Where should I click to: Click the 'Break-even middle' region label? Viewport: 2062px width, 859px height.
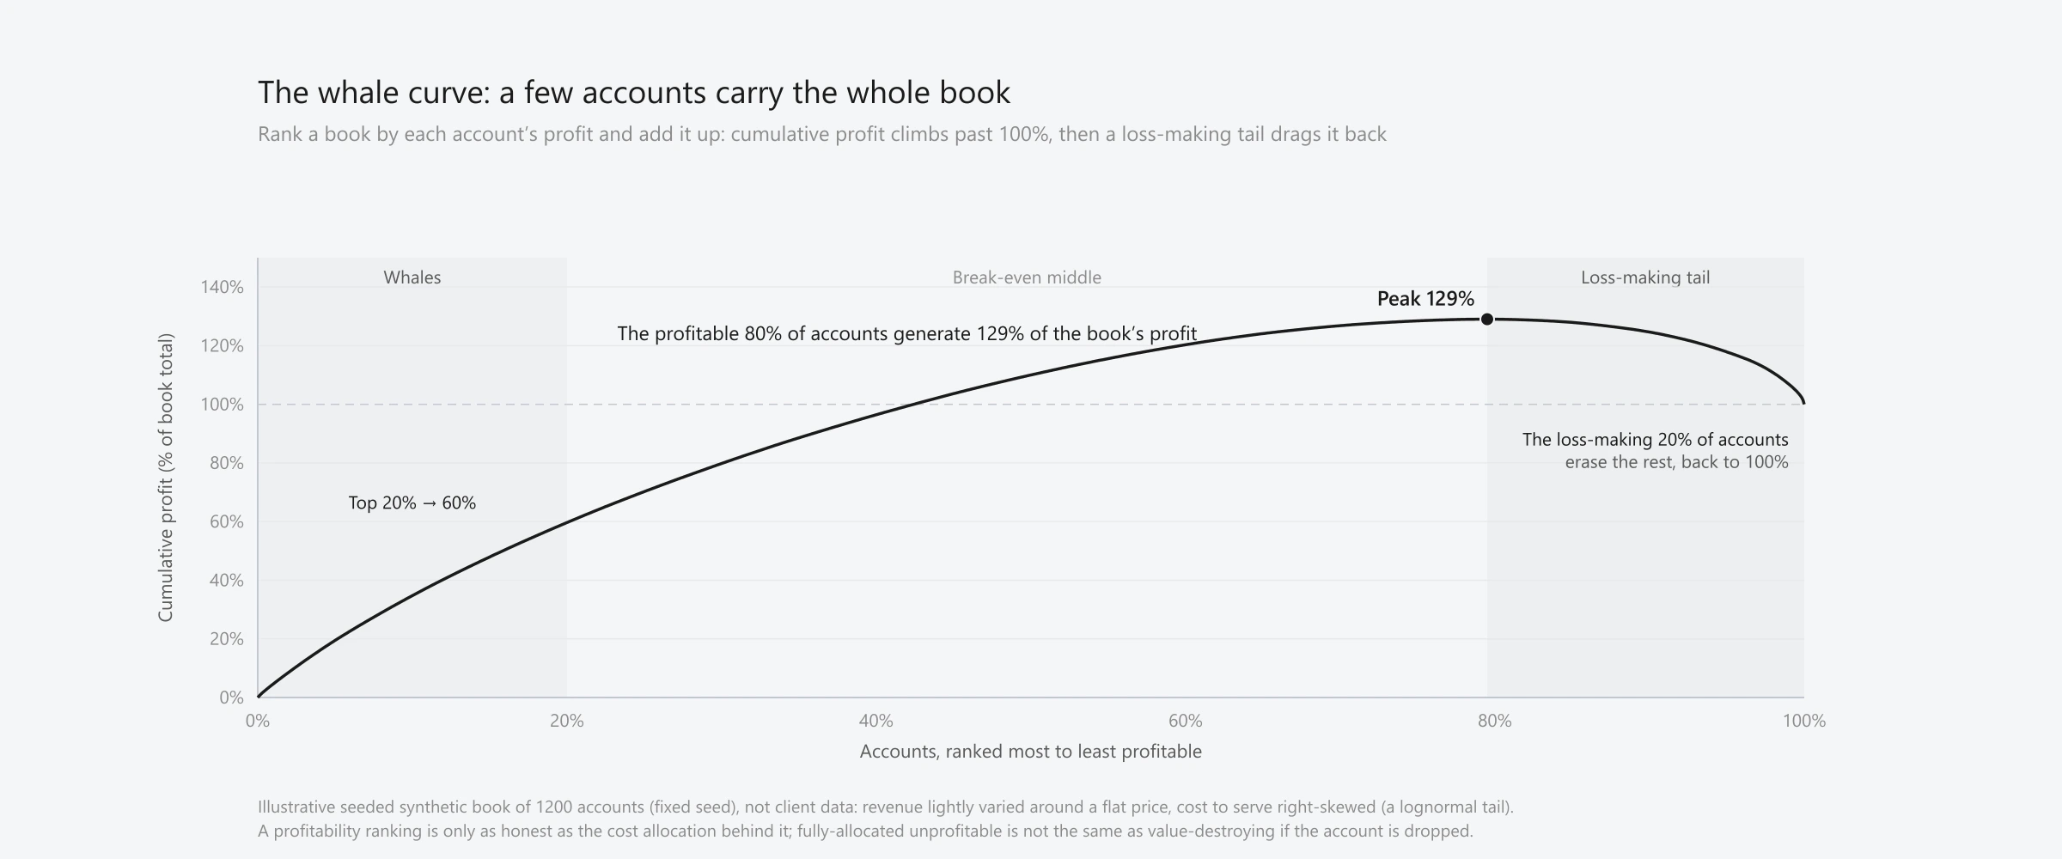point(1027,277)
